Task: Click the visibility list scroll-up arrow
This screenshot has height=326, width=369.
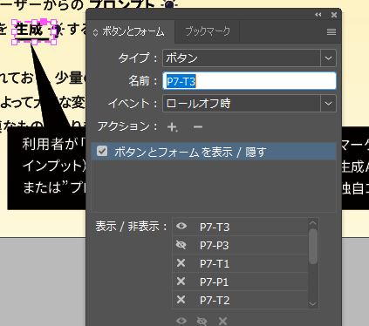Action: 313,223
